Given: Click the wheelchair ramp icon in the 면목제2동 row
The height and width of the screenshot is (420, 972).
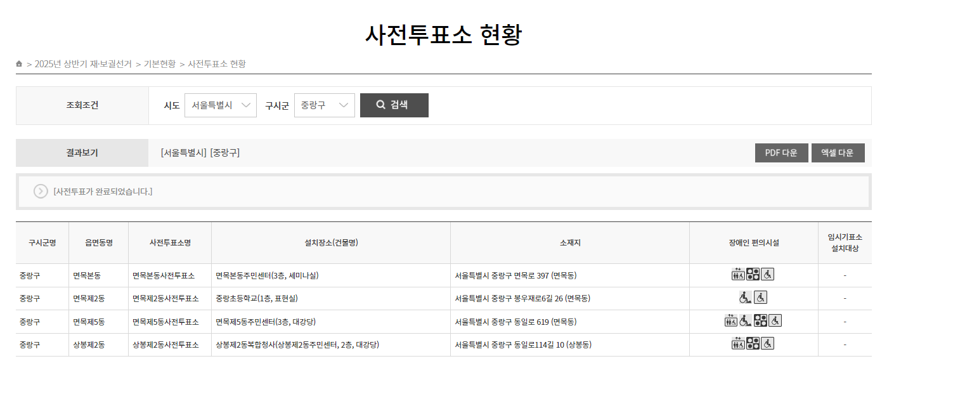Looking at the screenshot, I should [745, 298].
